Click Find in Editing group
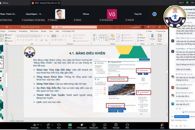The width and height of the screenshot is (195, 130). pyautogui.click(x=140, y=35)
